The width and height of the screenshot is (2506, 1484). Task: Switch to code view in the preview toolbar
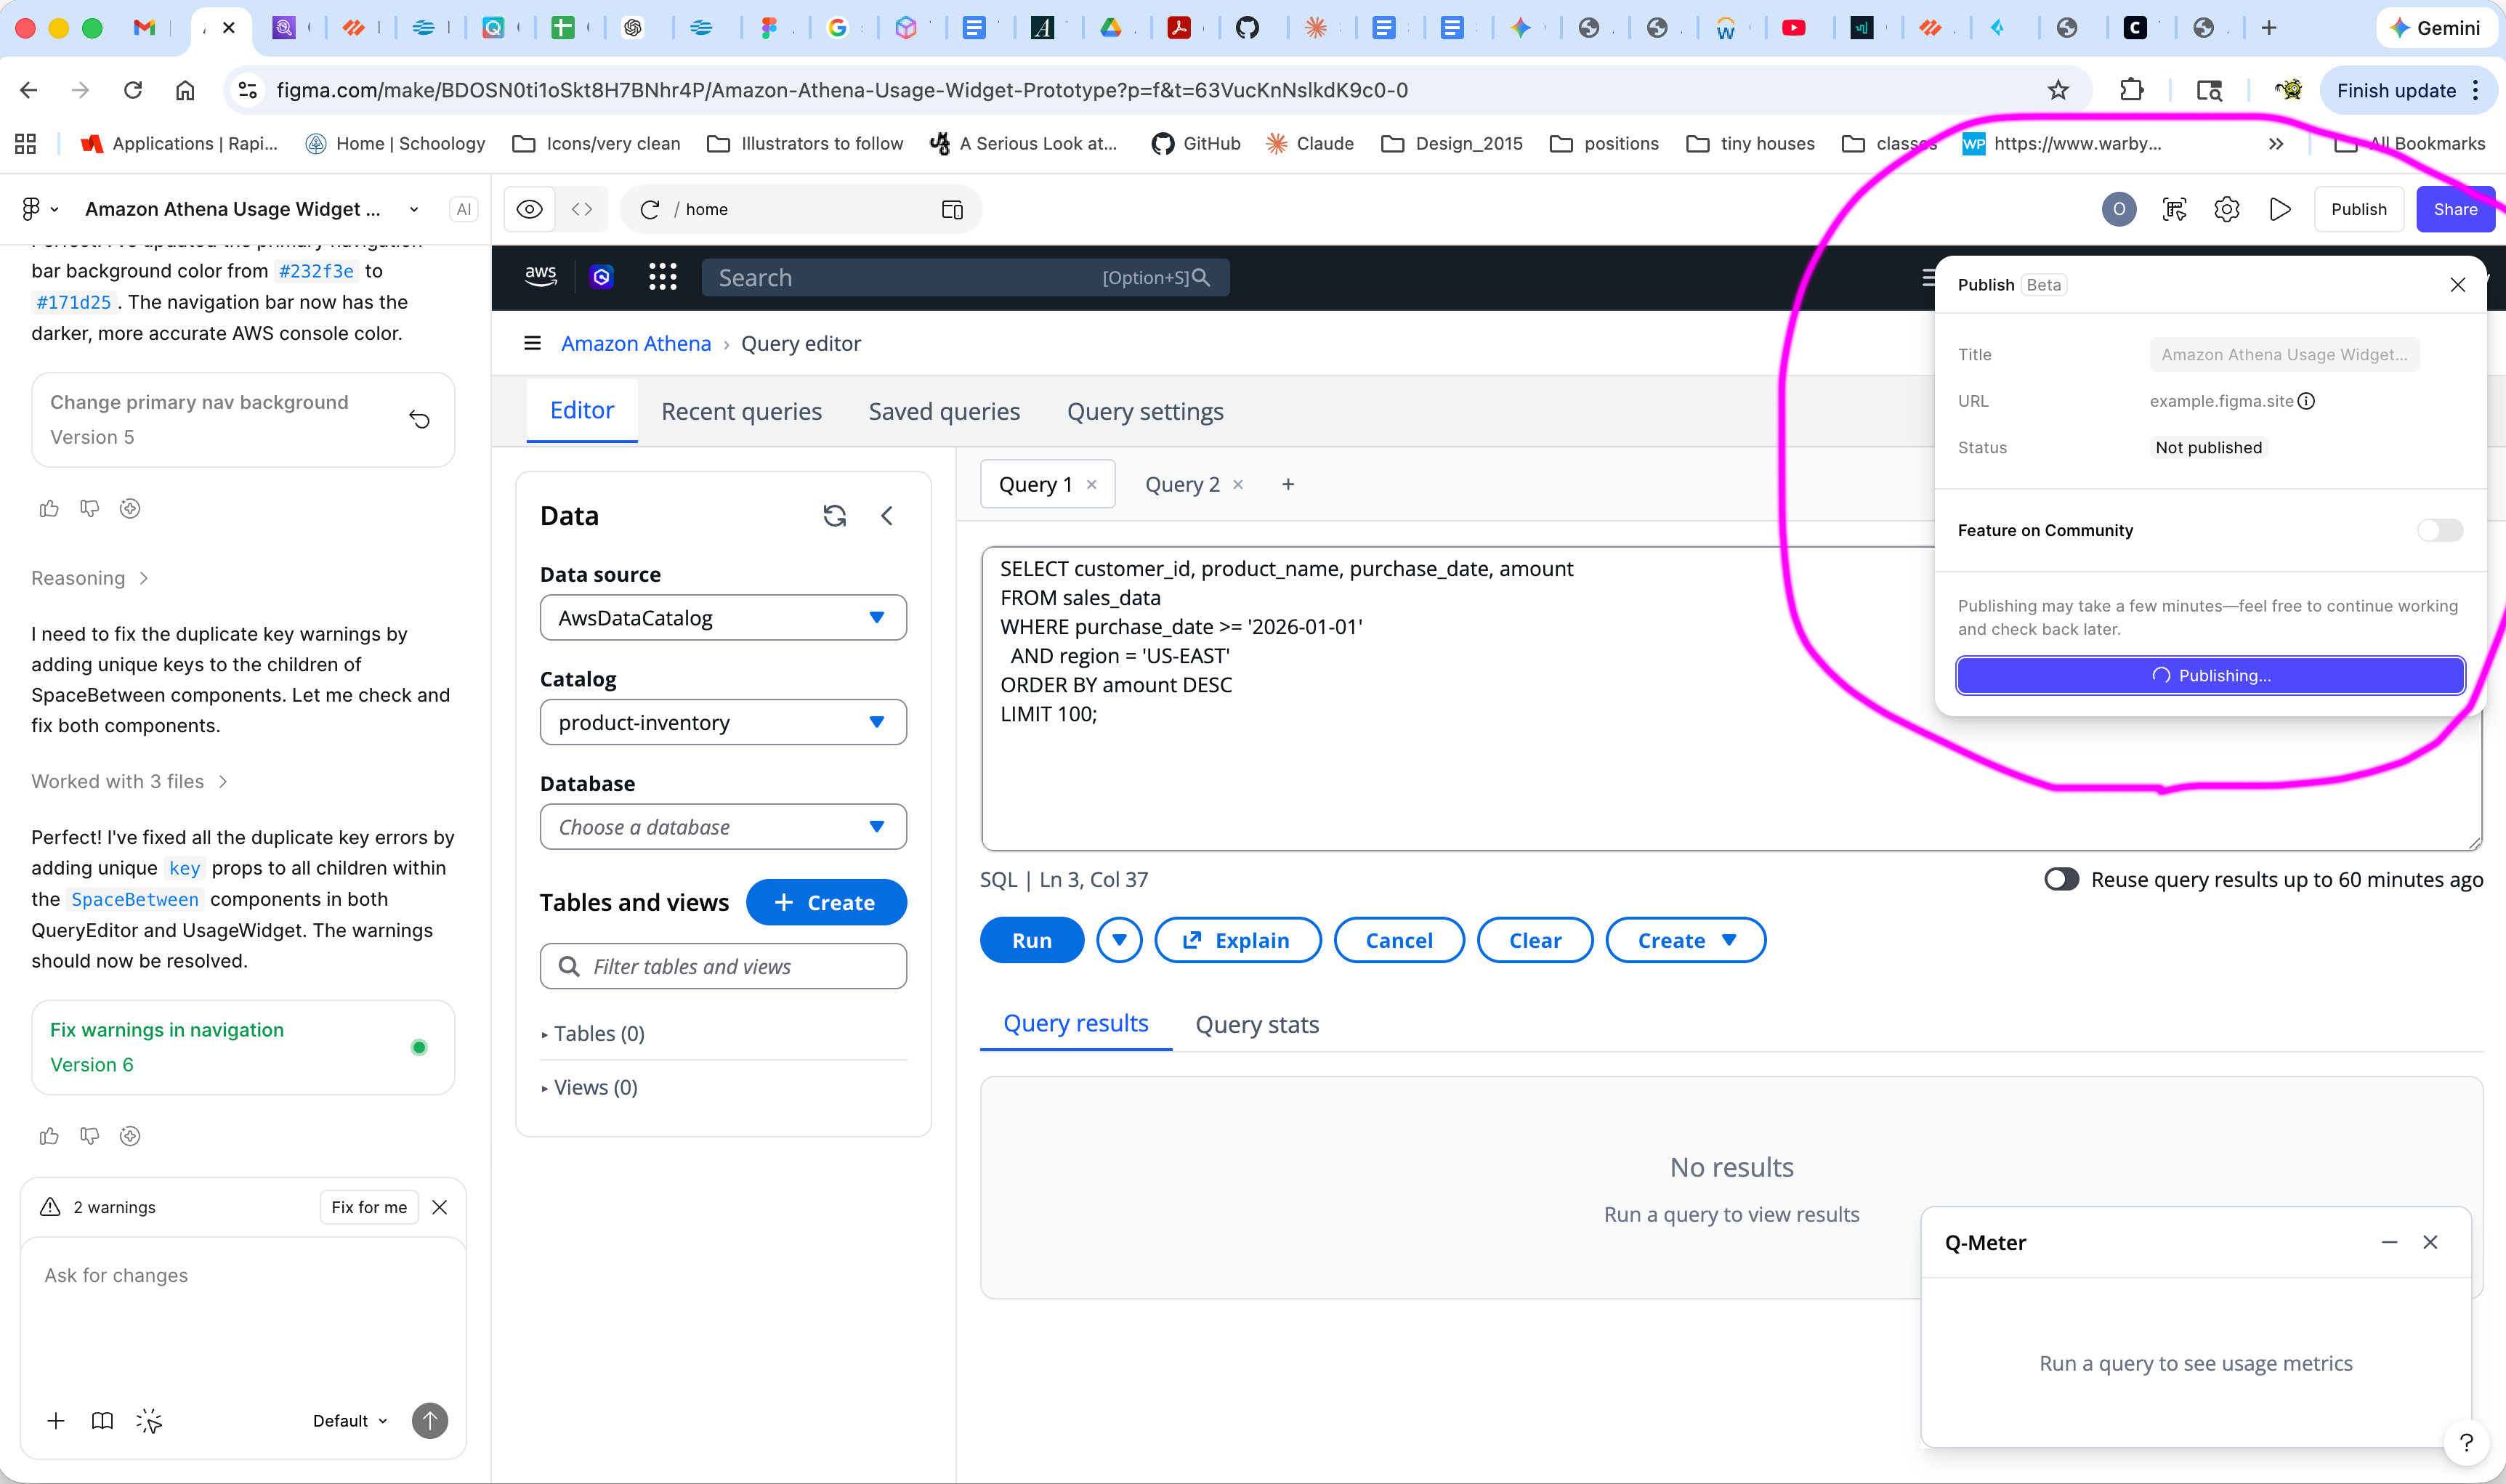pos(582,209)
